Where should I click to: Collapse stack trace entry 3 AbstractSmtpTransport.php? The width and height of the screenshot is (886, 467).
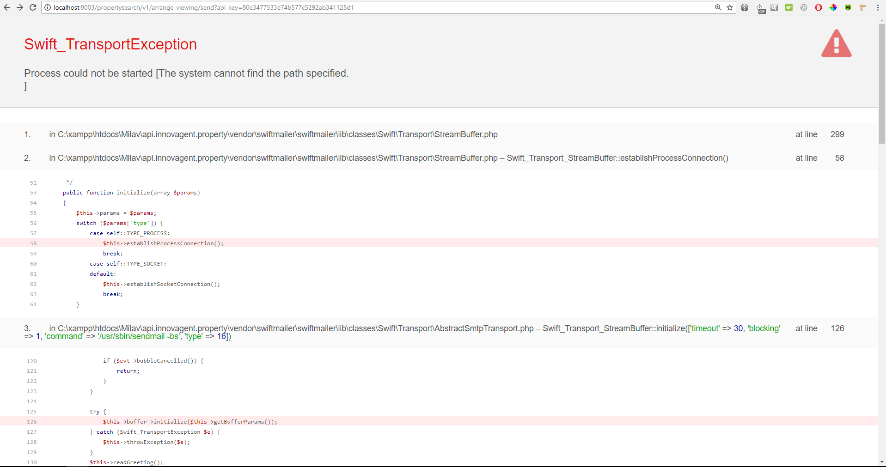pos(439,332)
